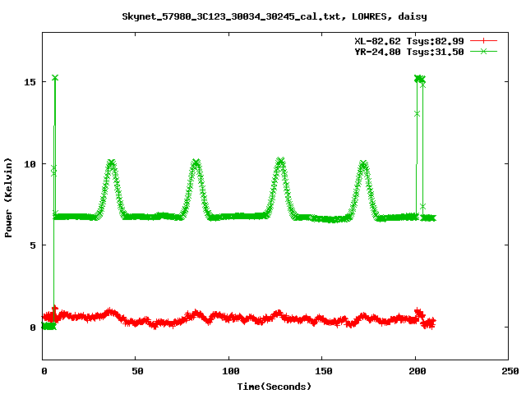This screenshot has width=526, height=394.
Task: Click y-axis tick label 15
Action: [x=30, y=82]
